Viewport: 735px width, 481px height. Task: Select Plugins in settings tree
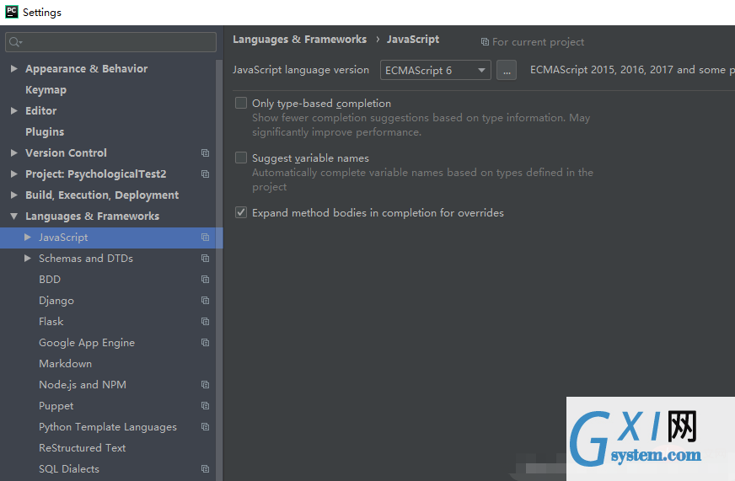click(x=45, y=132)
